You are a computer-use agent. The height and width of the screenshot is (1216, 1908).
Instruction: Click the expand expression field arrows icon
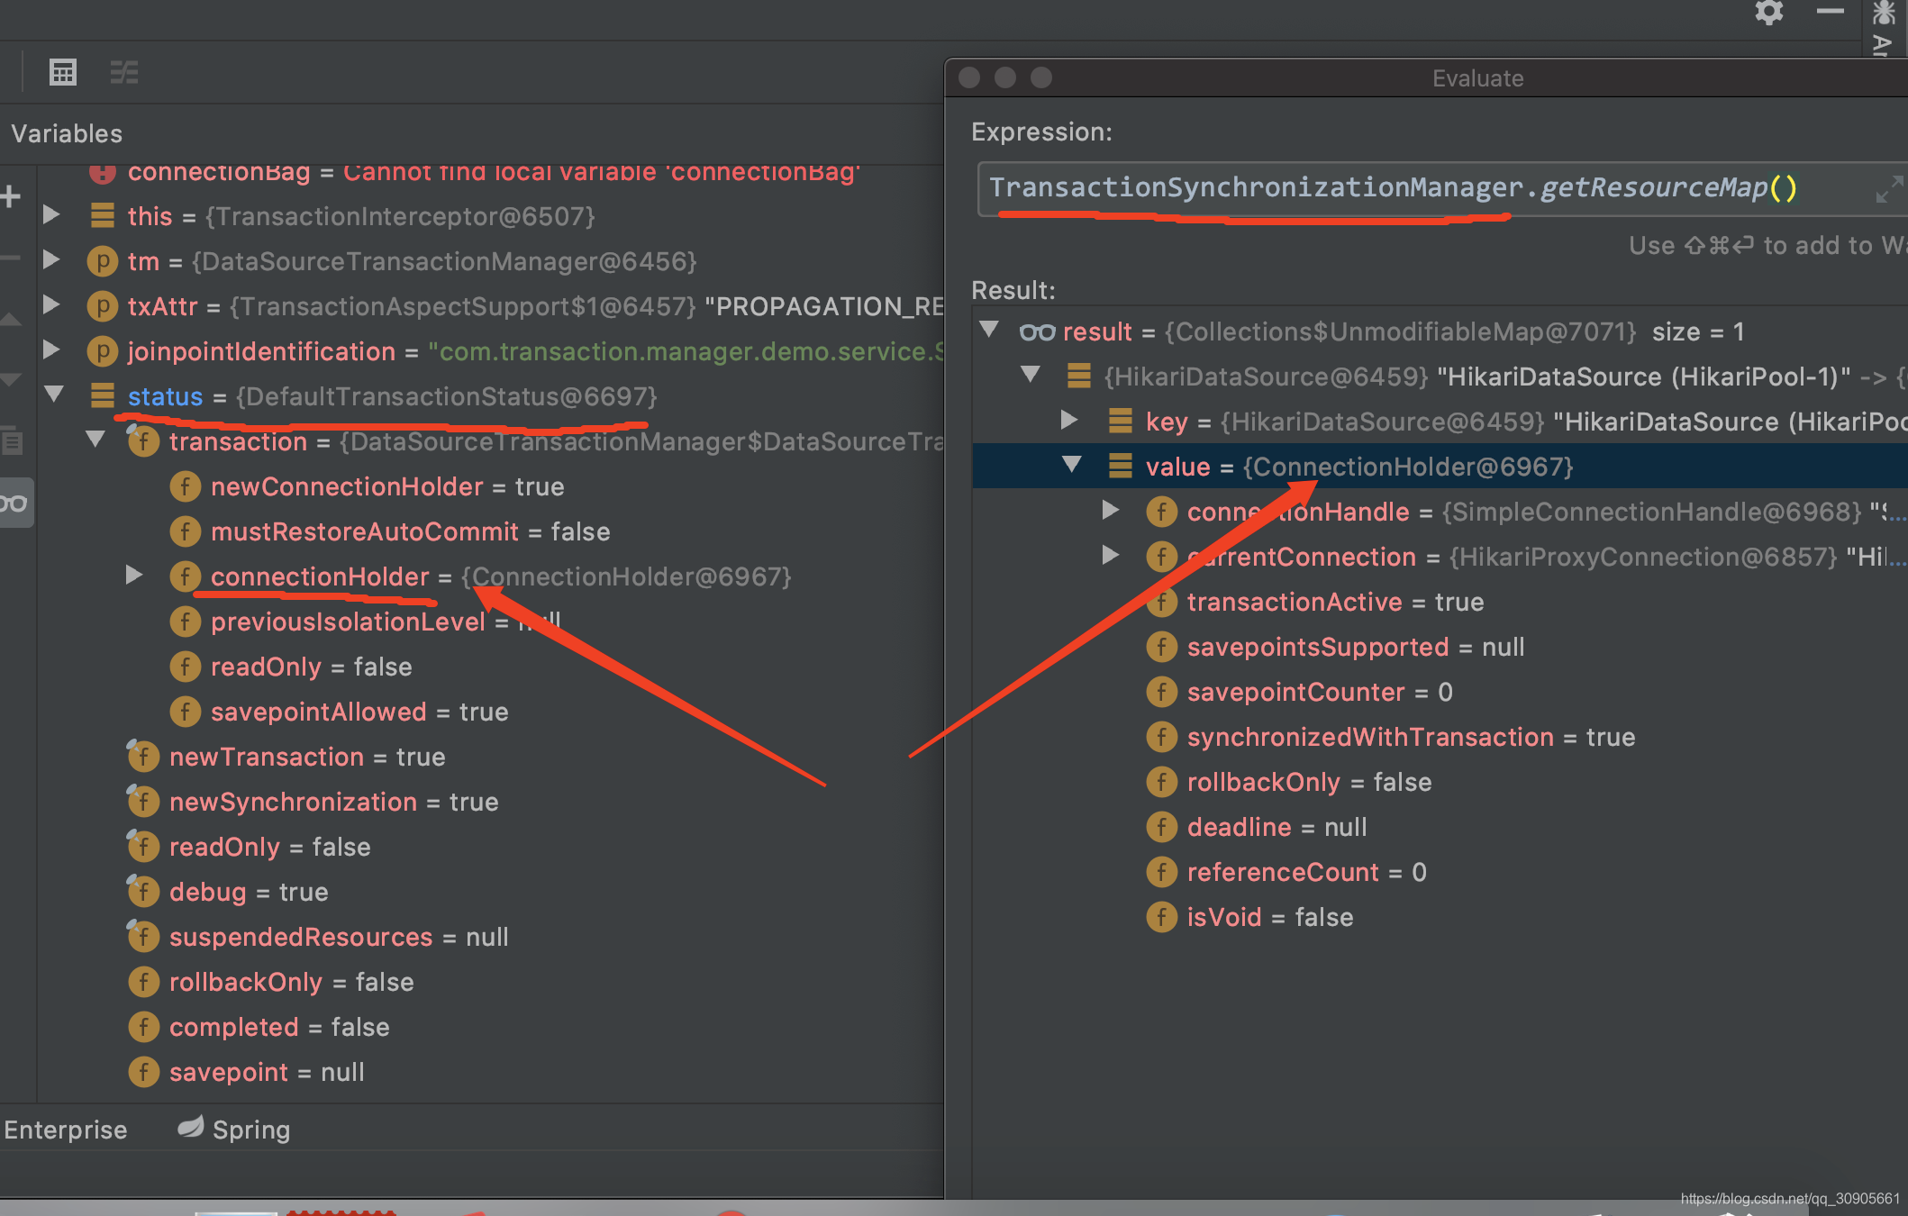point(1888,189)
